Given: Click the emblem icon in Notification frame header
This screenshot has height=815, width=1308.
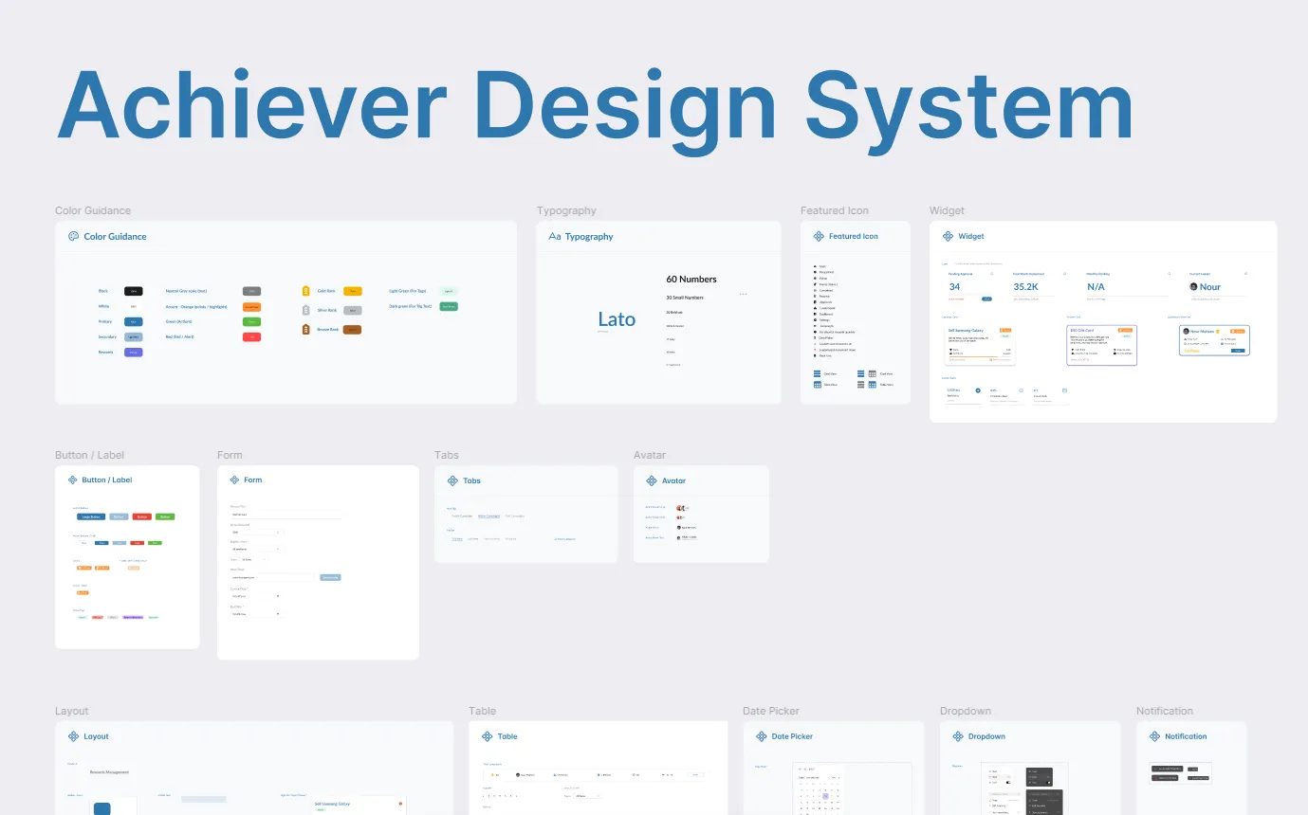Looking at the screenshot, I should tap(1154, 736).
